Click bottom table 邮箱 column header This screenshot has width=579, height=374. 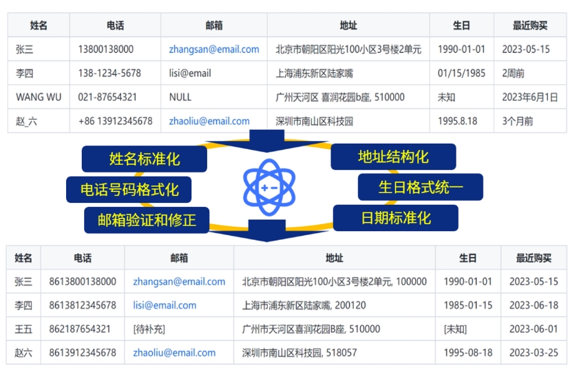tap(179, 258)
